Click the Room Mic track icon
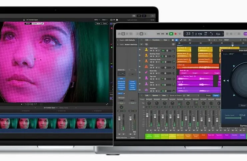 (x=146, y=72)
